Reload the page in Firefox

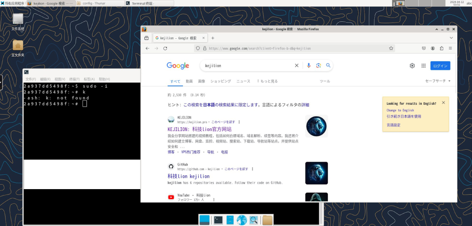165,48
